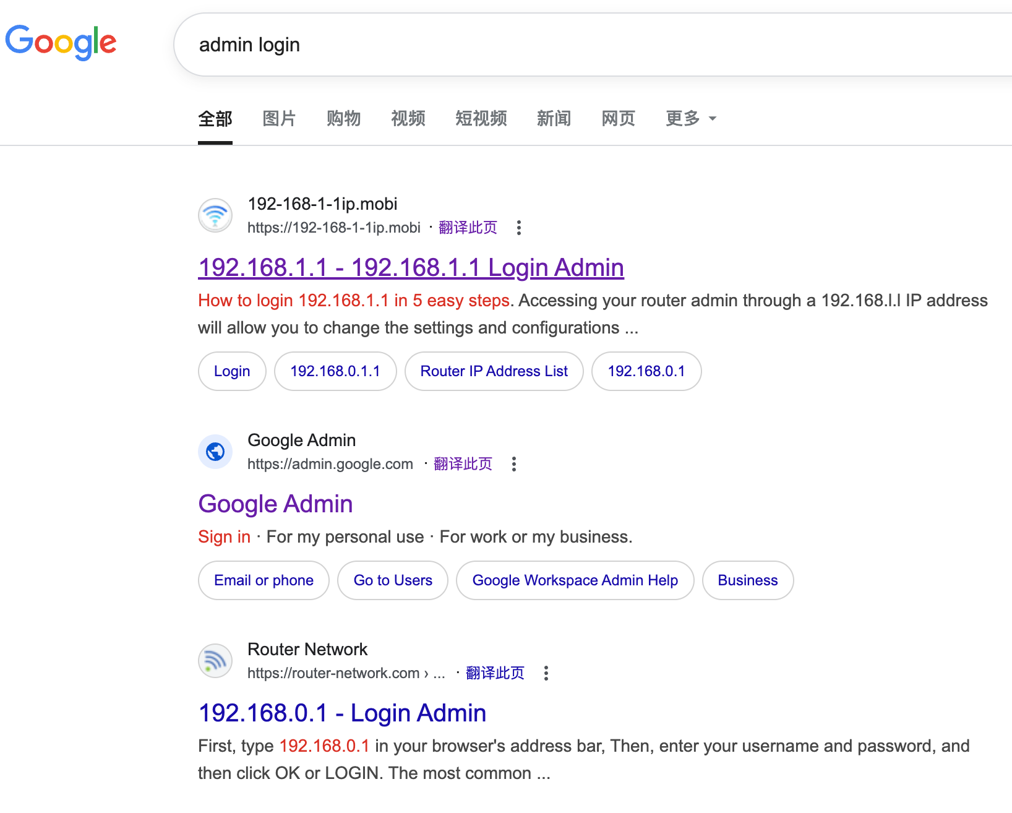
Task: Click the globe favicon next to Google Admin
Action: point(215,452)
